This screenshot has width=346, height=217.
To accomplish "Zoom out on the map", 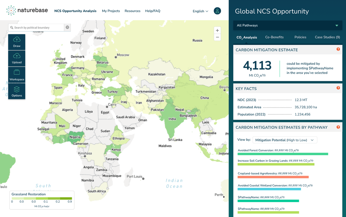I will click(x=217, y=37).
